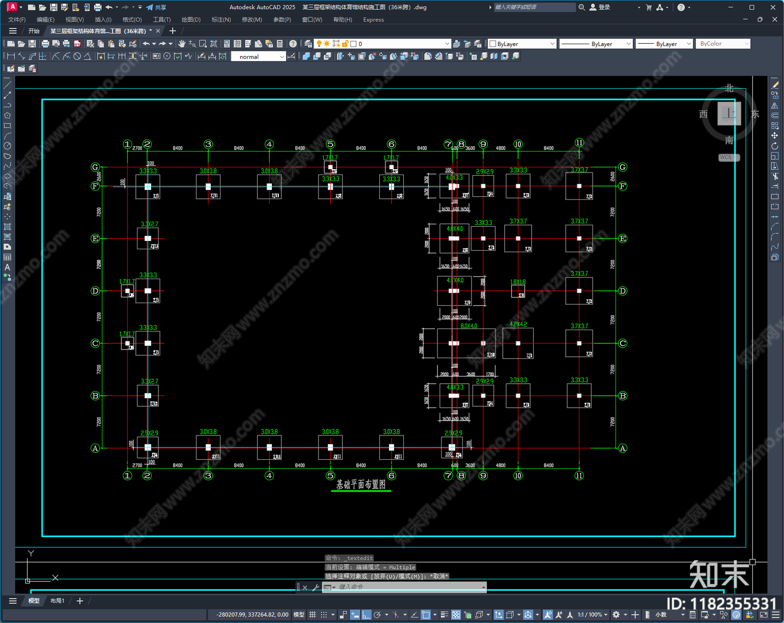The image size is (784, 623).
Task: Select the Rotate tool in right toolbar
Action: [775, 146]
